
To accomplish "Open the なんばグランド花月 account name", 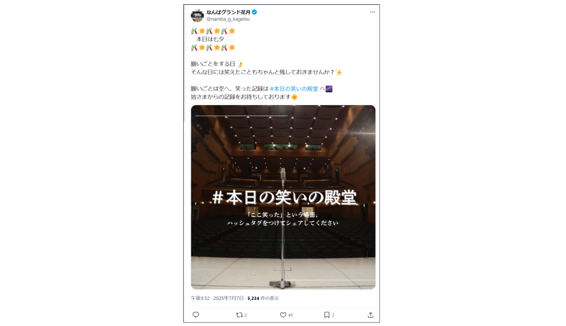I will pos(228,12).
